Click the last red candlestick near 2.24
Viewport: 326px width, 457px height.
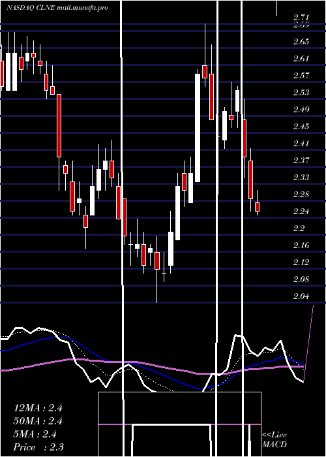pyautogui.click(x=257, y=207)
